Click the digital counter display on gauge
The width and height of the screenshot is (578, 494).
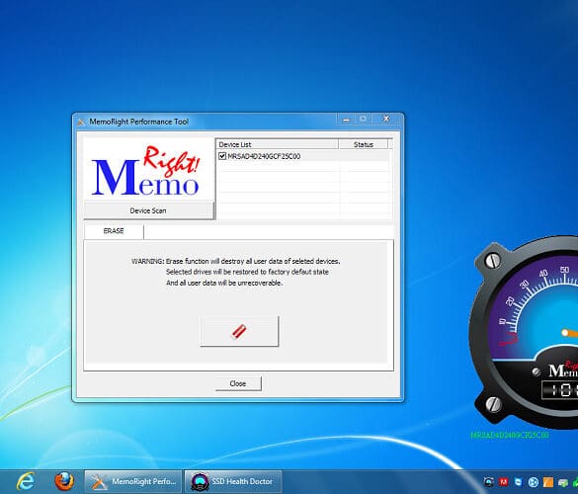click(559, 389)
